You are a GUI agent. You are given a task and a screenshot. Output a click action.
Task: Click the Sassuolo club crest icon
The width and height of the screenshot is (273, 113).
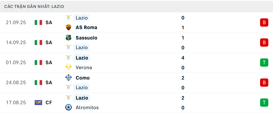(x=68, y=38)
